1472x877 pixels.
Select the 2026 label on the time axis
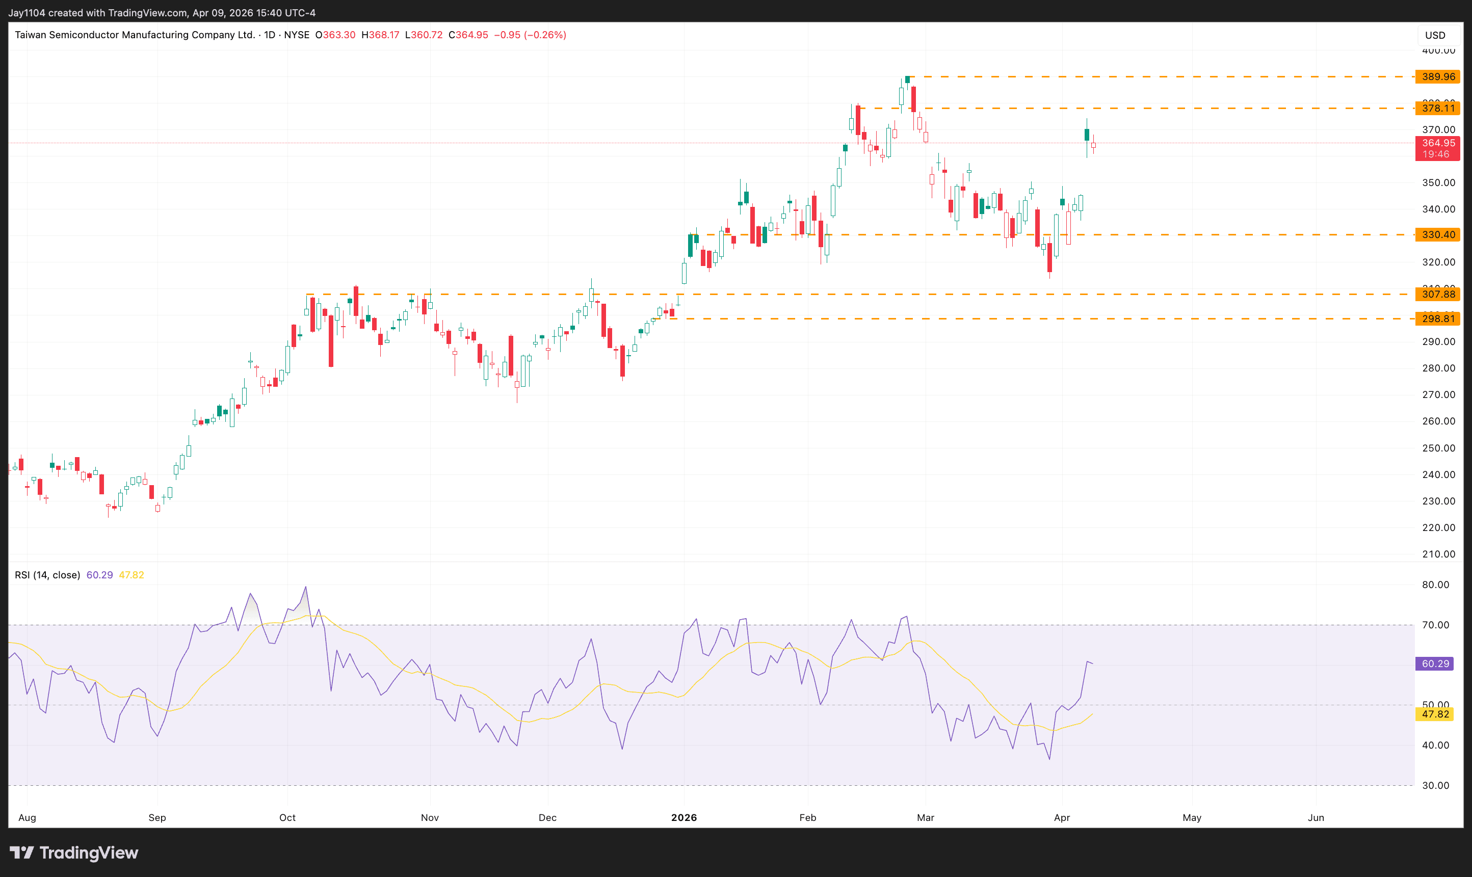tap(685, 817)
